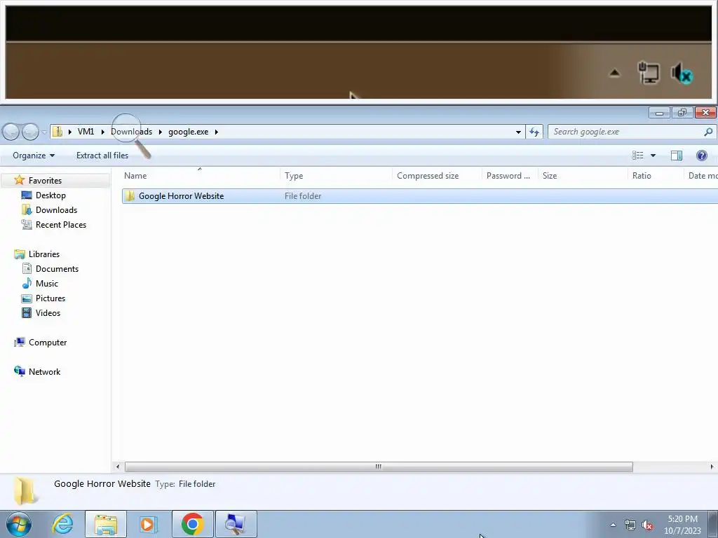Open Music library
This screenshot has height=538, width=718.
[47, 283]
